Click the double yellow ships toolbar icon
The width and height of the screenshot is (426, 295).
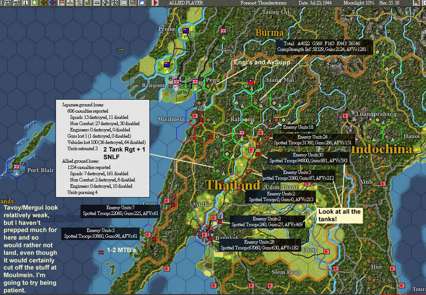click(x=79, y=3)
